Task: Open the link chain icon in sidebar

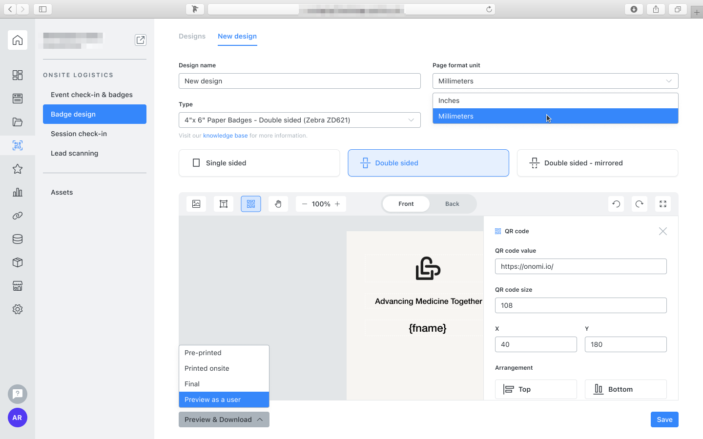Action: (x=18, y=216)
